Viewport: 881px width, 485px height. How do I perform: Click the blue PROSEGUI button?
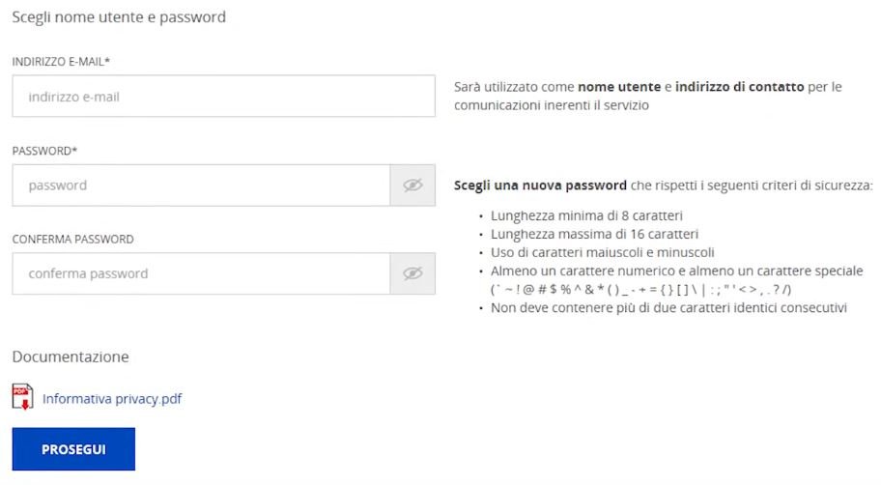pos(73,449)
